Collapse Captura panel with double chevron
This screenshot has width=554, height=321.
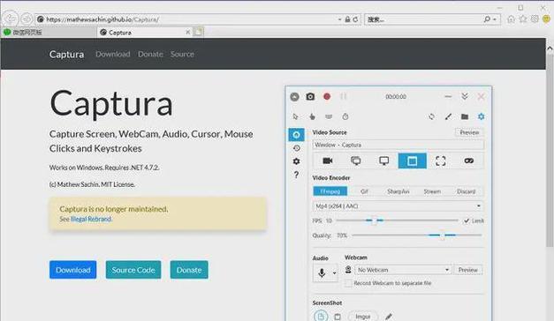click(x=465, y=96)
